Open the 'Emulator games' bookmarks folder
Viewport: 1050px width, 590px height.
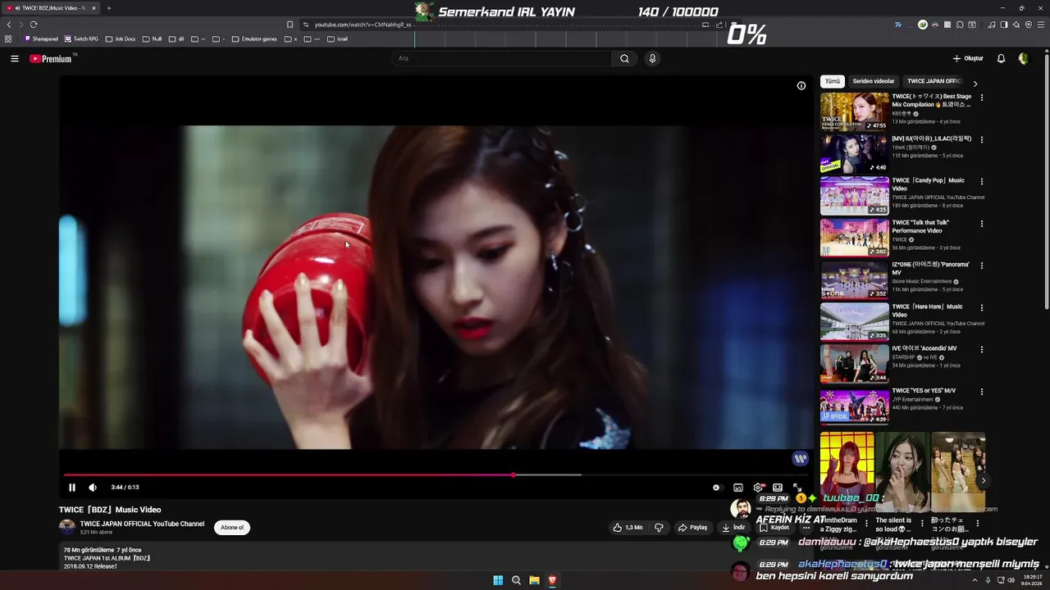point(255,39)
